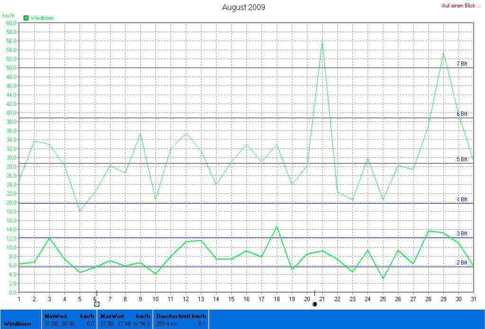Click day '31' on the x-axis
This screenshot has height=329, width=485.
pyautogui.click(x=474, y=299)
